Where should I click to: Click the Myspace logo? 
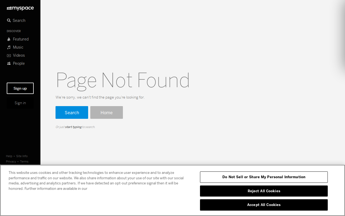[20, 8]
